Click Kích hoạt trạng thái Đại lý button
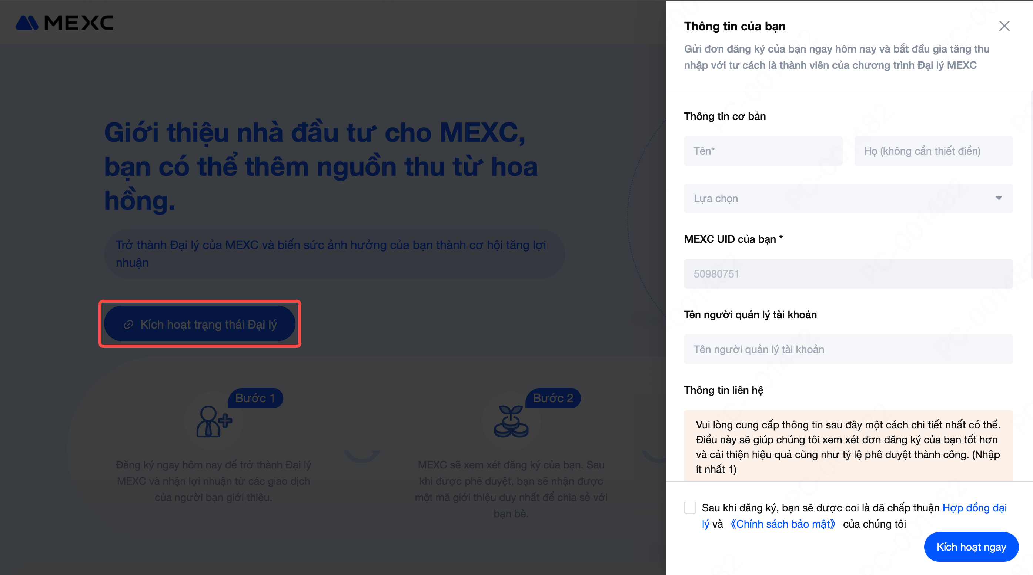This screenshot has height=575, width=1033. coord(200,324)
